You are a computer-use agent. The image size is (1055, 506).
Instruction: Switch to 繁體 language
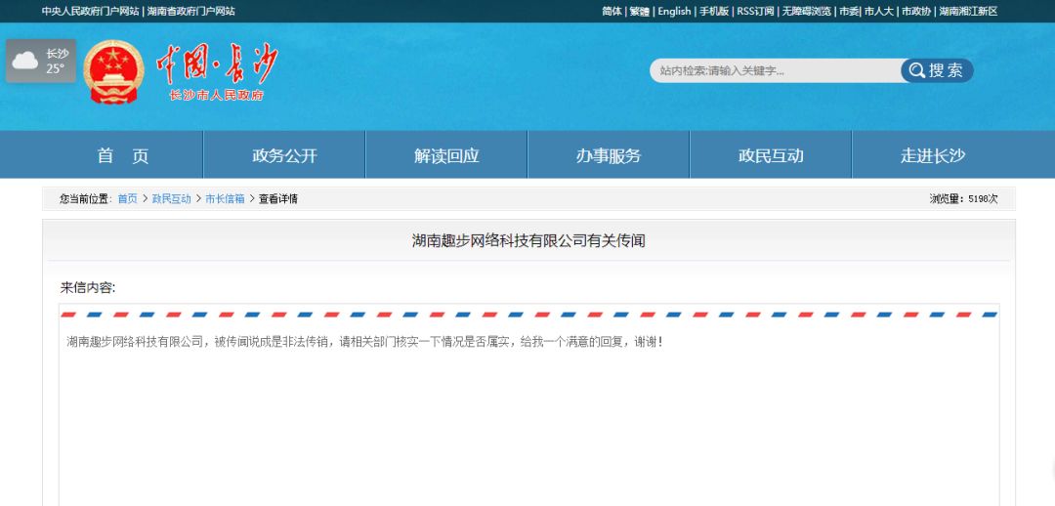click(639, 11)
